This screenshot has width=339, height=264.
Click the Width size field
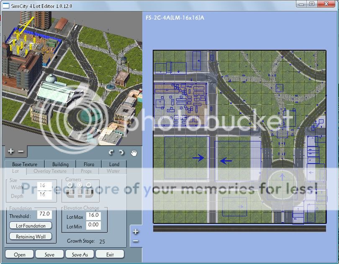pos(44,186)
